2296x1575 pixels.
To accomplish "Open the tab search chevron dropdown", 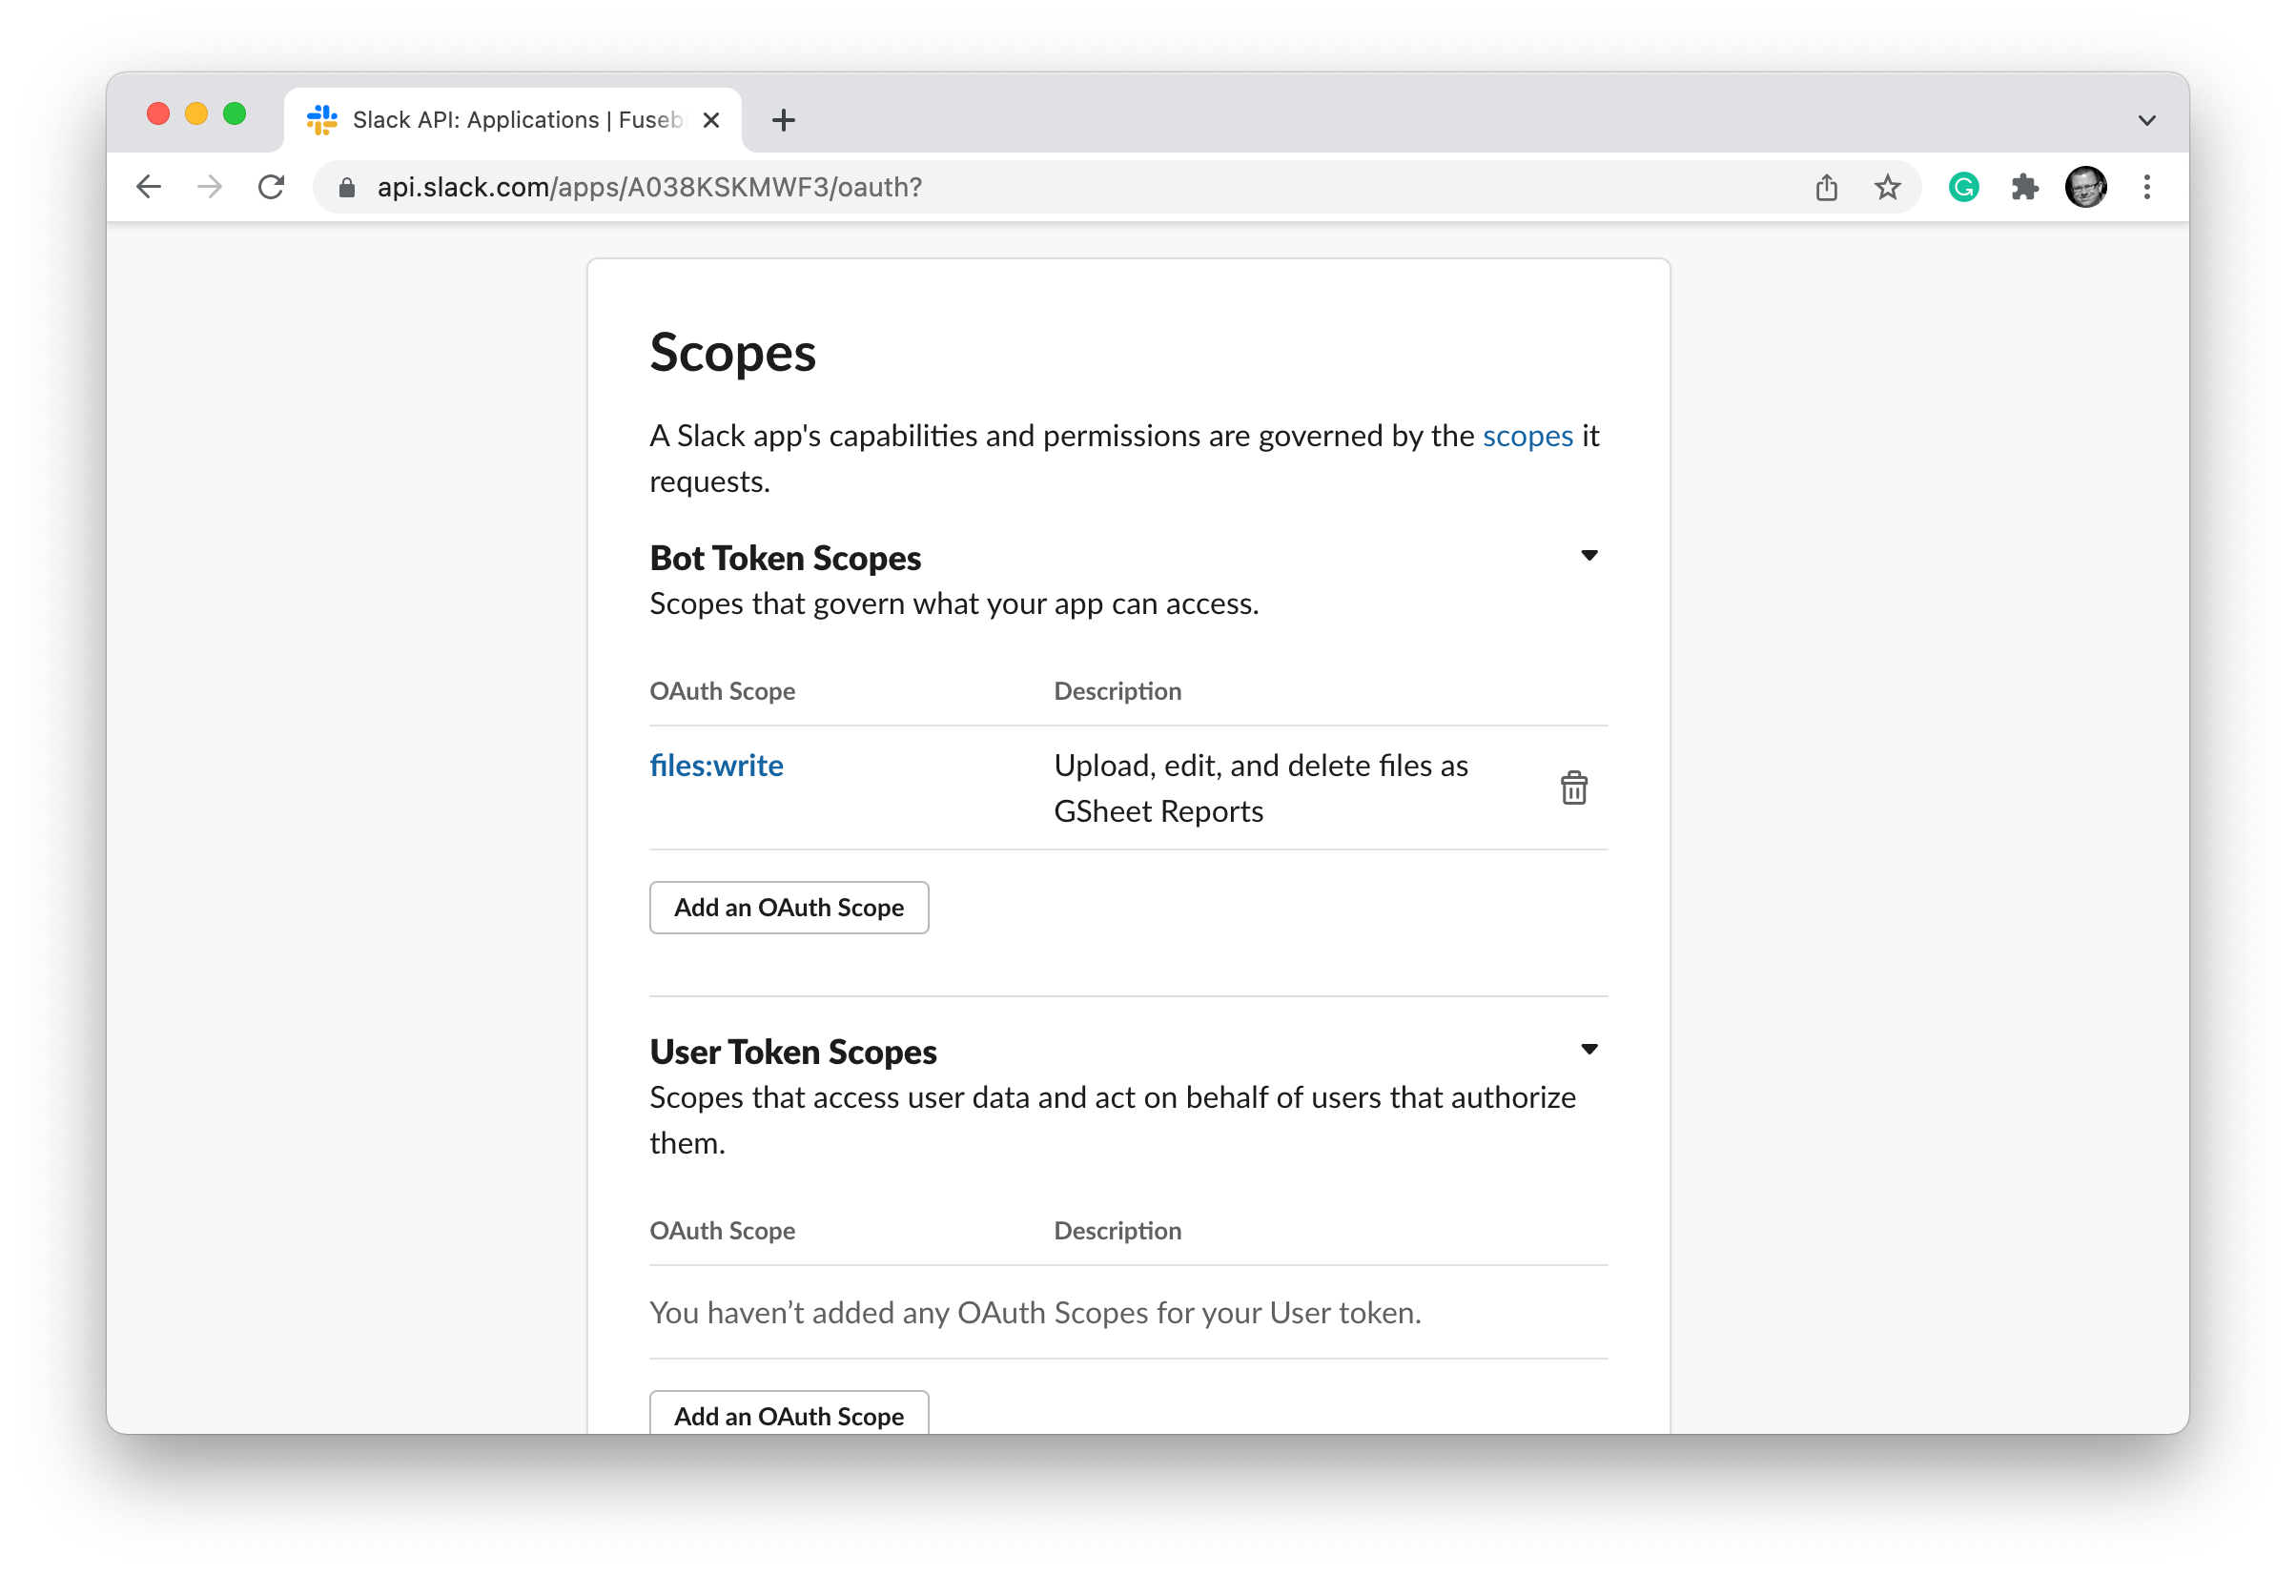I will [2146, 120].
